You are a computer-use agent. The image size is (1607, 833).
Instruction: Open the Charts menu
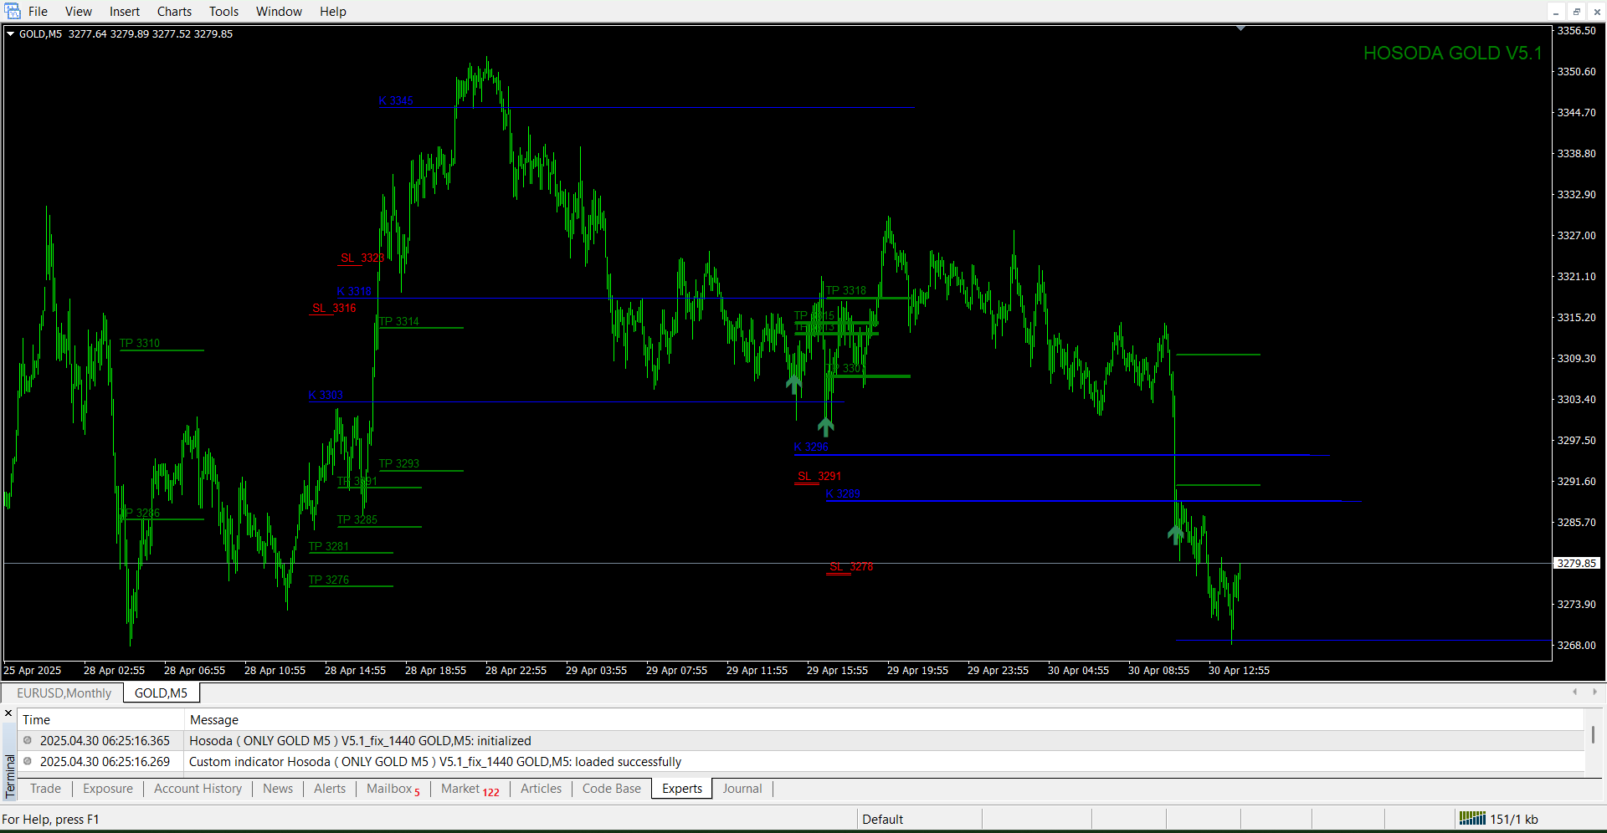[x=174, y=12]
